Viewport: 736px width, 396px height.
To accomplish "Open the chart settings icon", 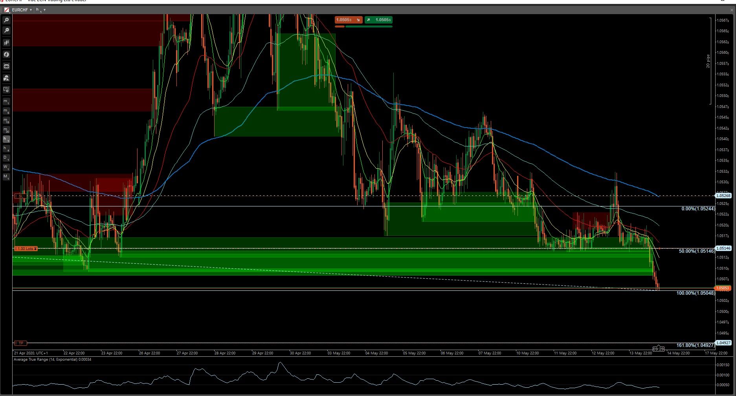I will tap(6, 89).
